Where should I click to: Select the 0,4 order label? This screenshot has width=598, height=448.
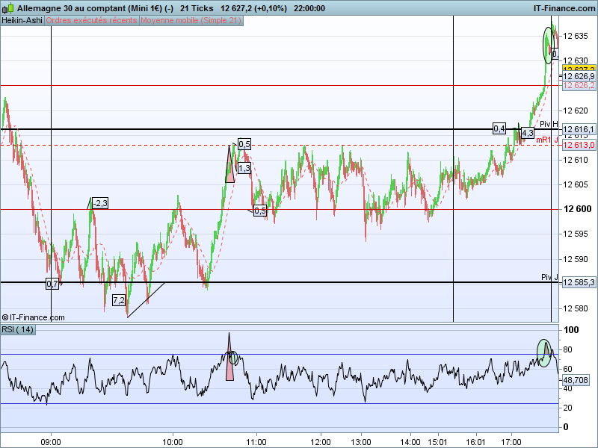(499, 128)
